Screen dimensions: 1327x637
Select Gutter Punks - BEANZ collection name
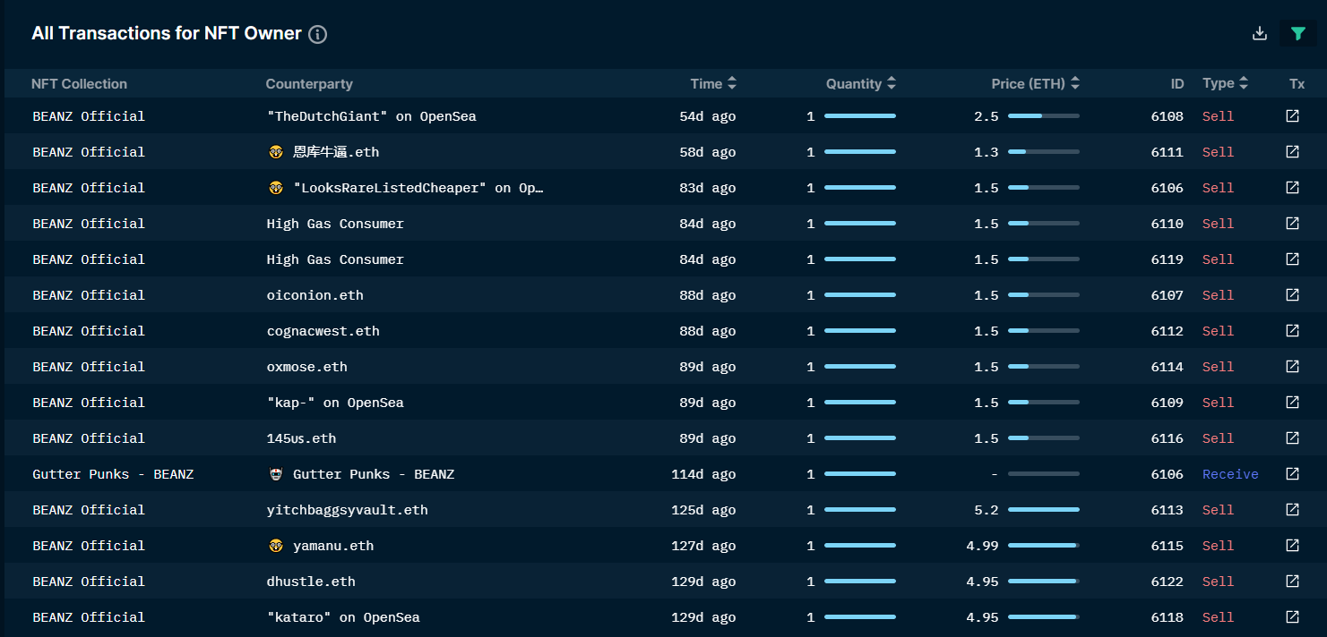pyautogui.click(x=113, y=474)
